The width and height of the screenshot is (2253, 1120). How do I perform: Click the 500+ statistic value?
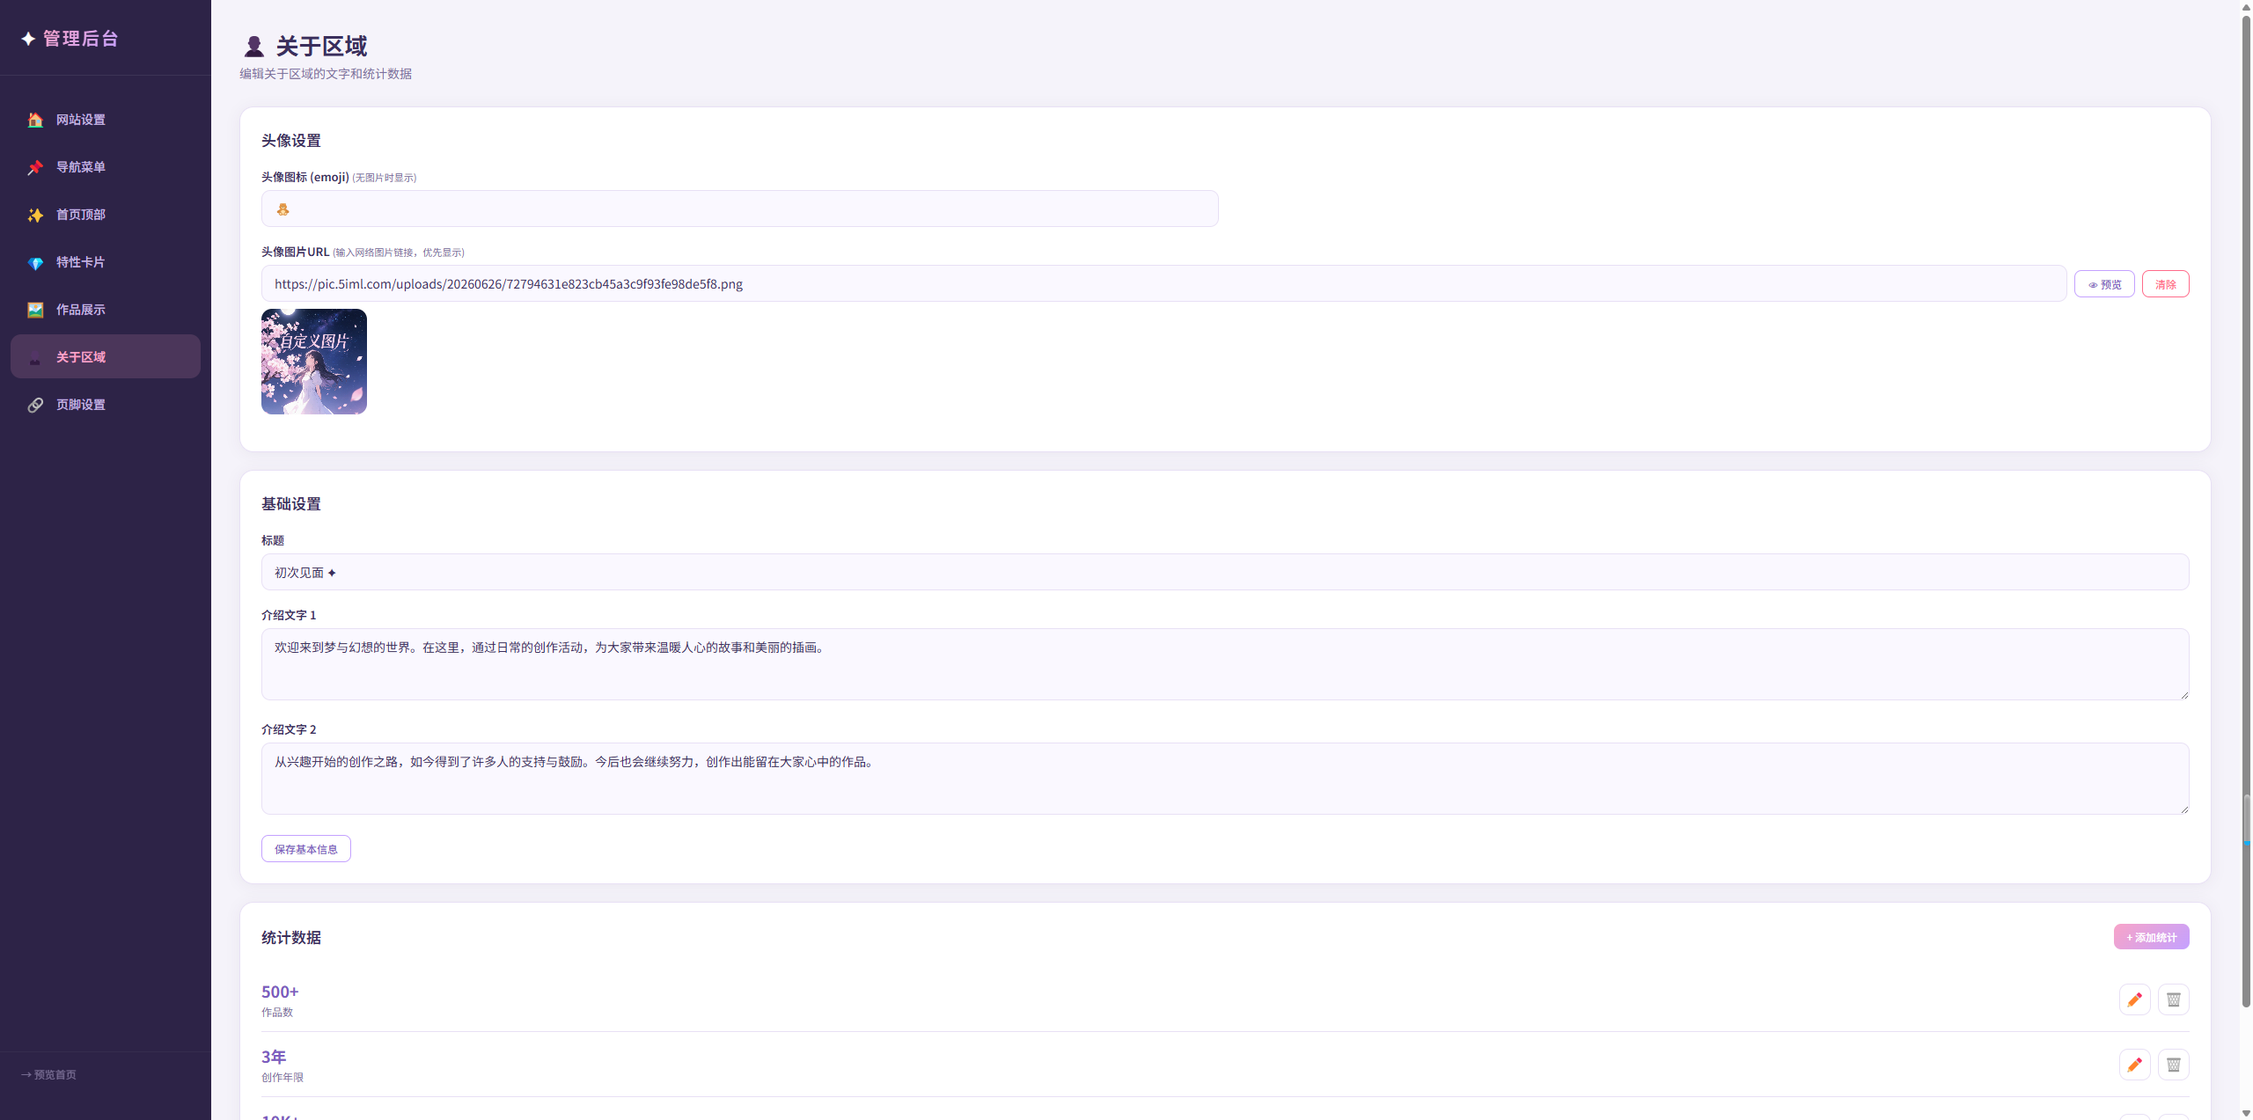[x=280, y=992]
